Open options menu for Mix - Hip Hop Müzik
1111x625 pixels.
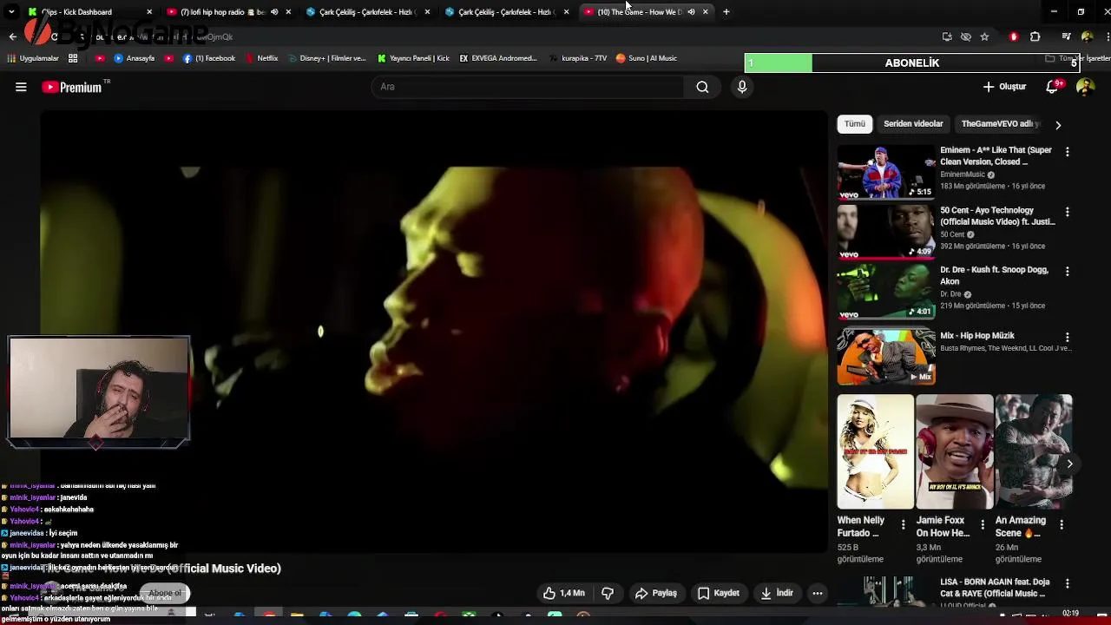(x=1067, y=337)
